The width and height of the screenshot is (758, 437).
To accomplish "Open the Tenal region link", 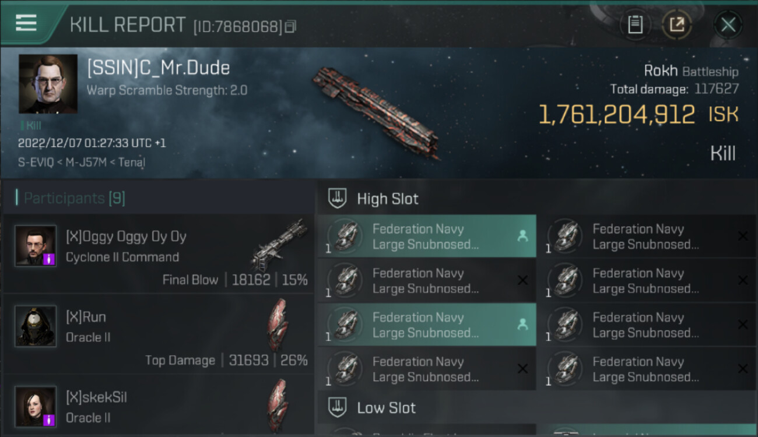I will (x=131, y=163).
